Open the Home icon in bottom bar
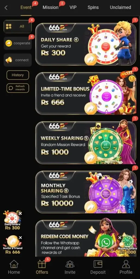 (14, 264)
